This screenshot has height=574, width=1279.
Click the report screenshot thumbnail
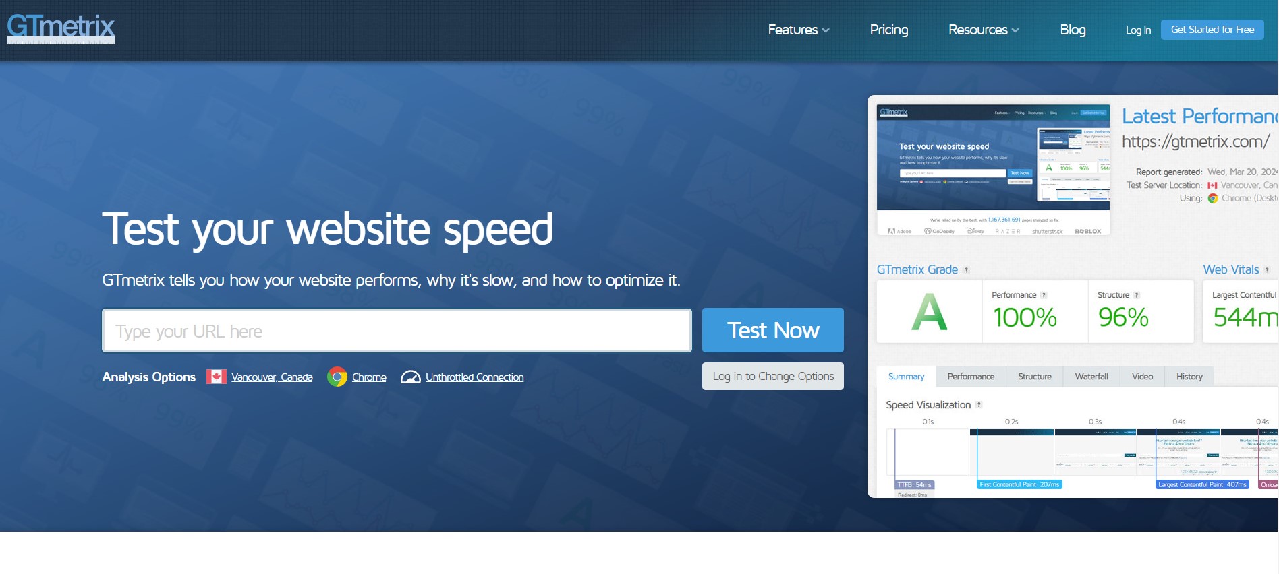[x=993, y=170]
